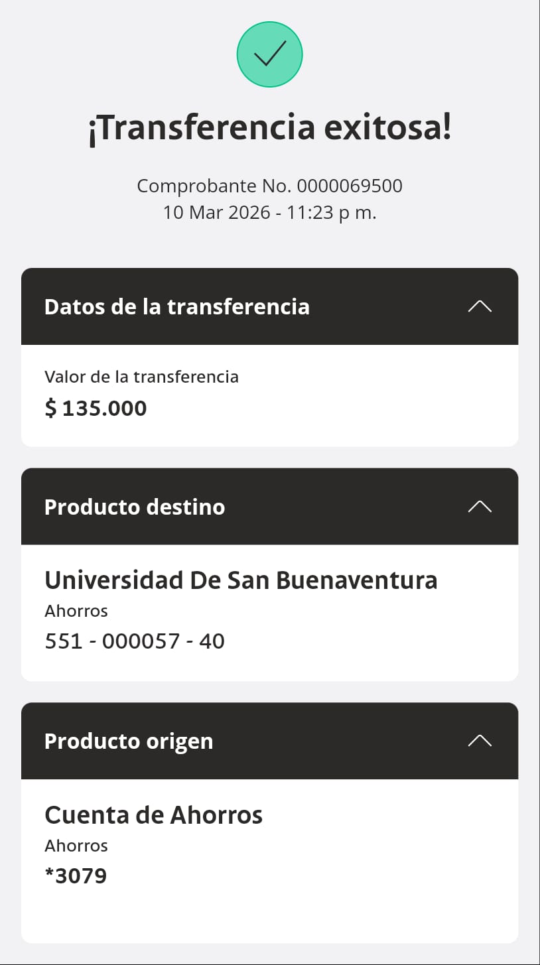
Task: Click Universidad De San Buenaventura name
Action: tap(241, 580)
